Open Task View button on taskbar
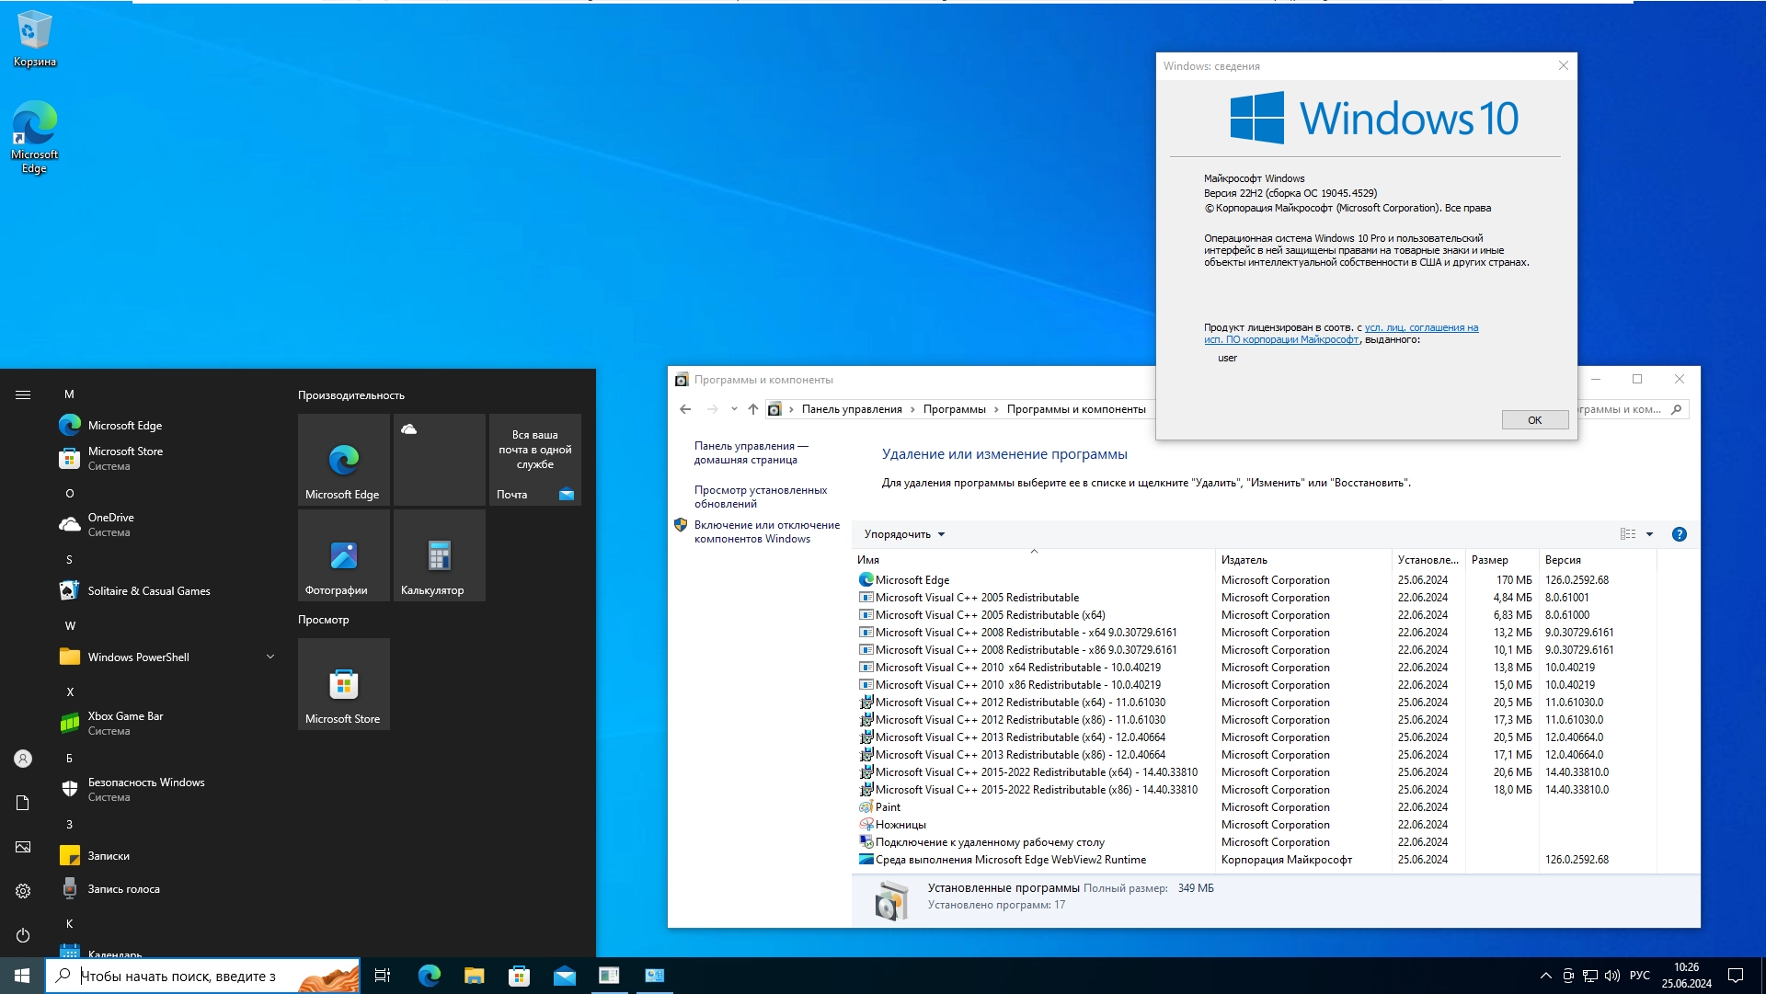The height and width of the screenshot is (994, 1766). [383, 976]
